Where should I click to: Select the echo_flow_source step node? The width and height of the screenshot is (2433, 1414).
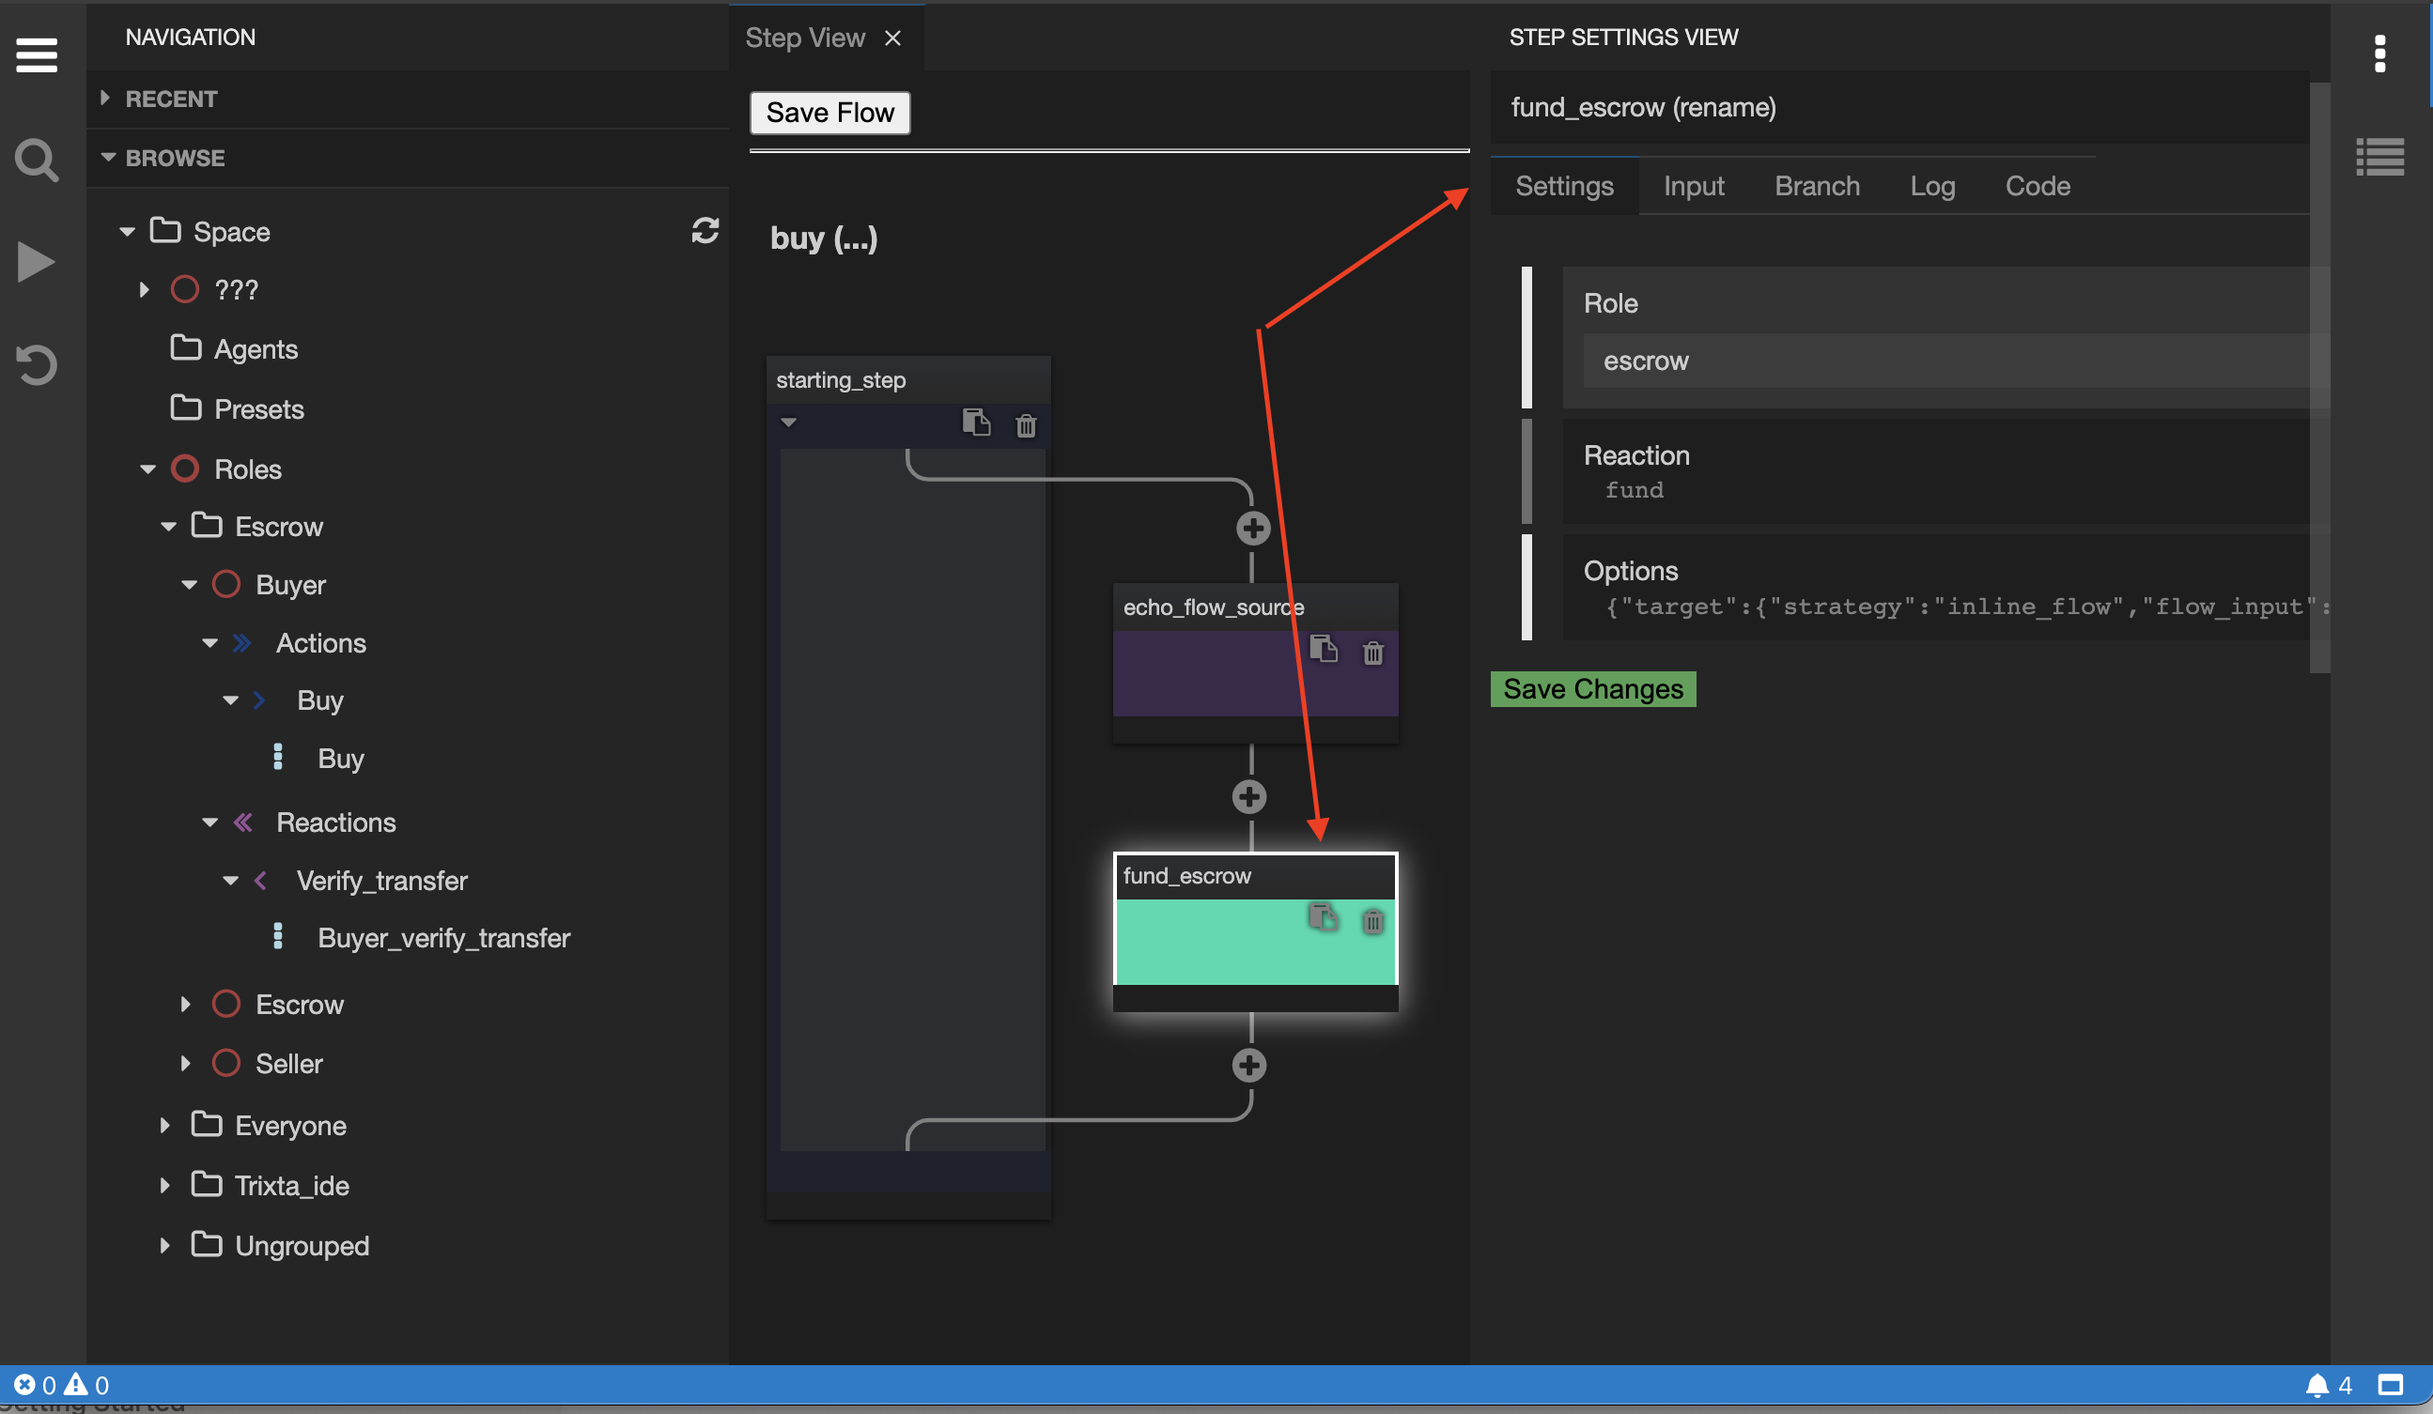click(x=1254, y=663)
